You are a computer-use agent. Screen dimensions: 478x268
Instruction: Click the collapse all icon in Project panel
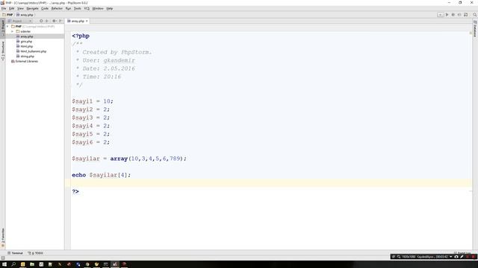(47, 21)
